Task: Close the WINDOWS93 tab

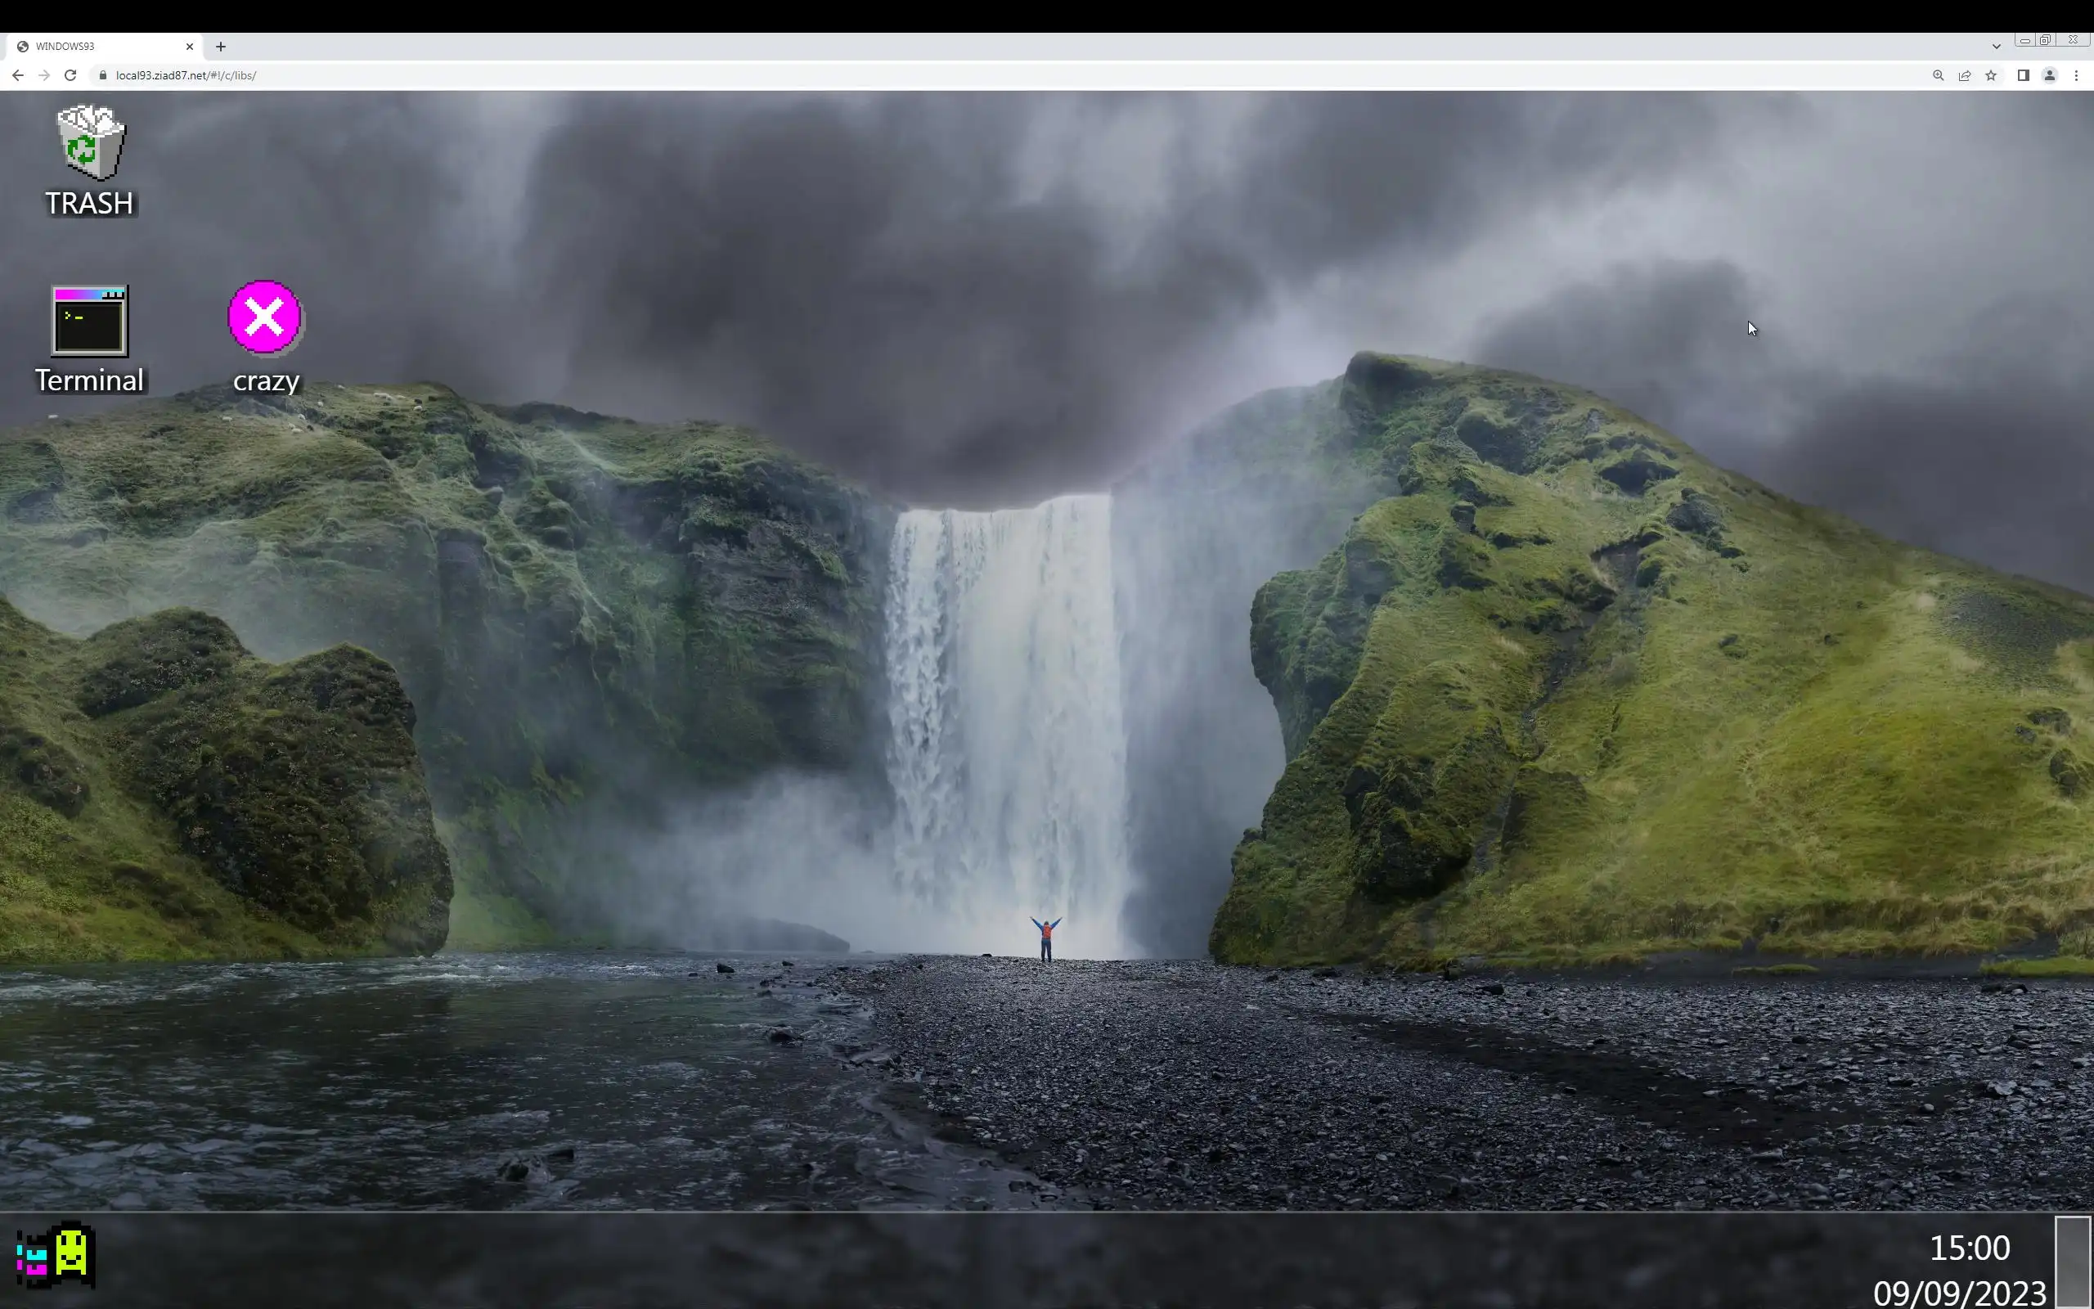Action: coord(190,46)
